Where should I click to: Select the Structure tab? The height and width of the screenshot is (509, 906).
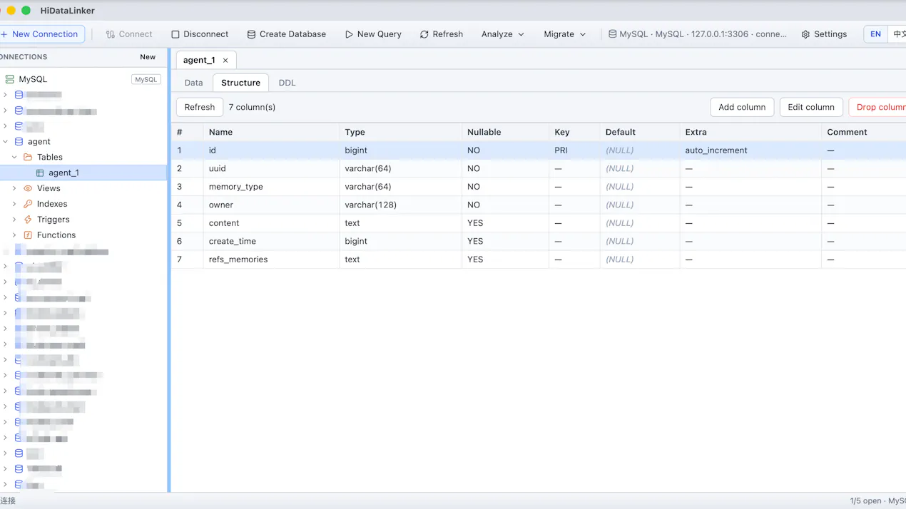(240, 83)
